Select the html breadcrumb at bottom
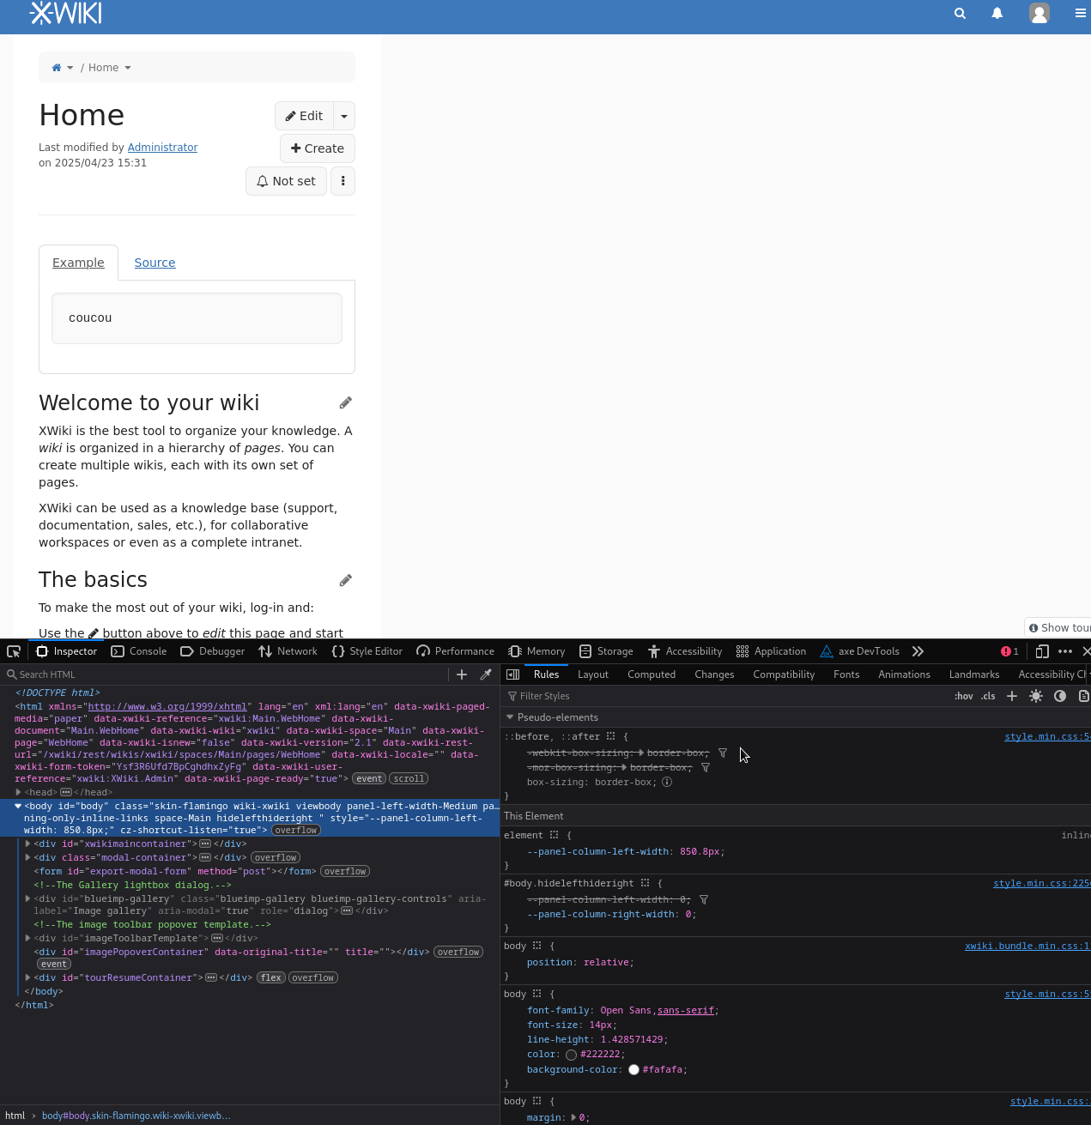The width and height of the screenshot is (1091, 1125). click(x=15, y=1116)
